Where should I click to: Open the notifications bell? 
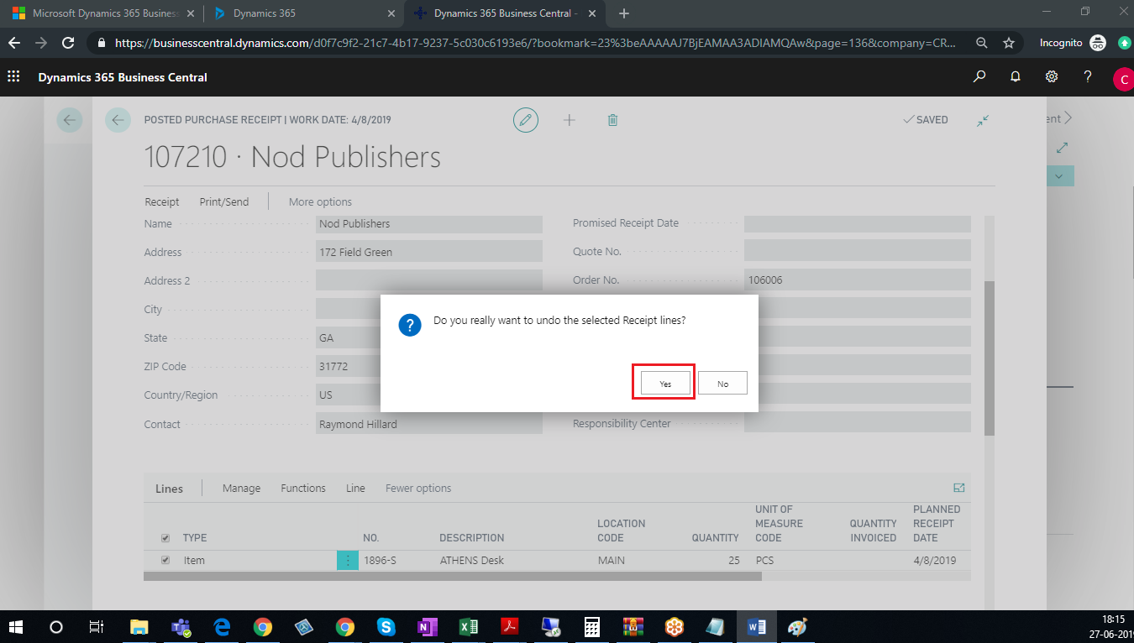coord(1016,76)
